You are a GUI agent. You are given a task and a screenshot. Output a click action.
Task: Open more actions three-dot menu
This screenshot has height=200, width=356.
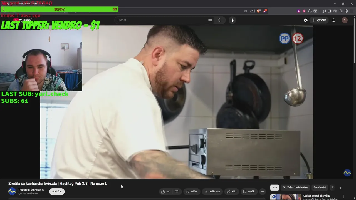click(263, 192)
